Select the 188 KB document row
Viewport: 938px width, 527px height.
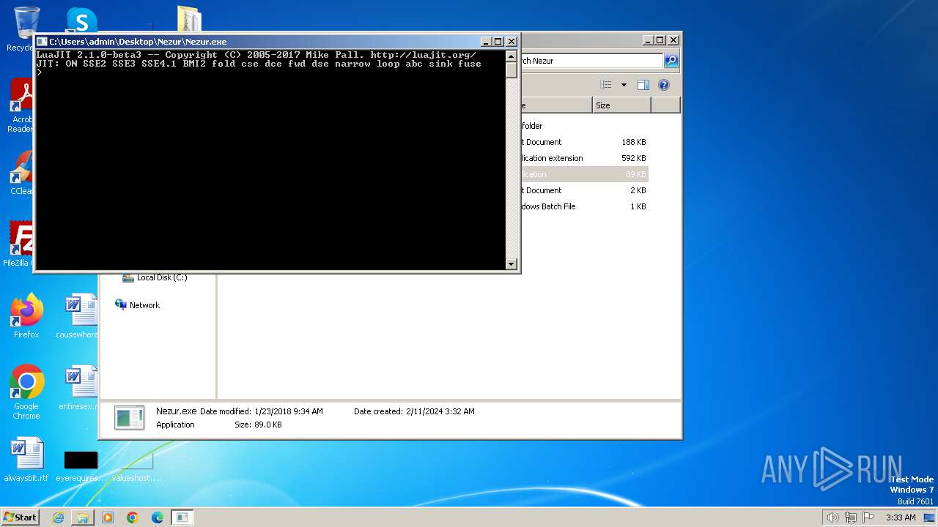point(585,142)
